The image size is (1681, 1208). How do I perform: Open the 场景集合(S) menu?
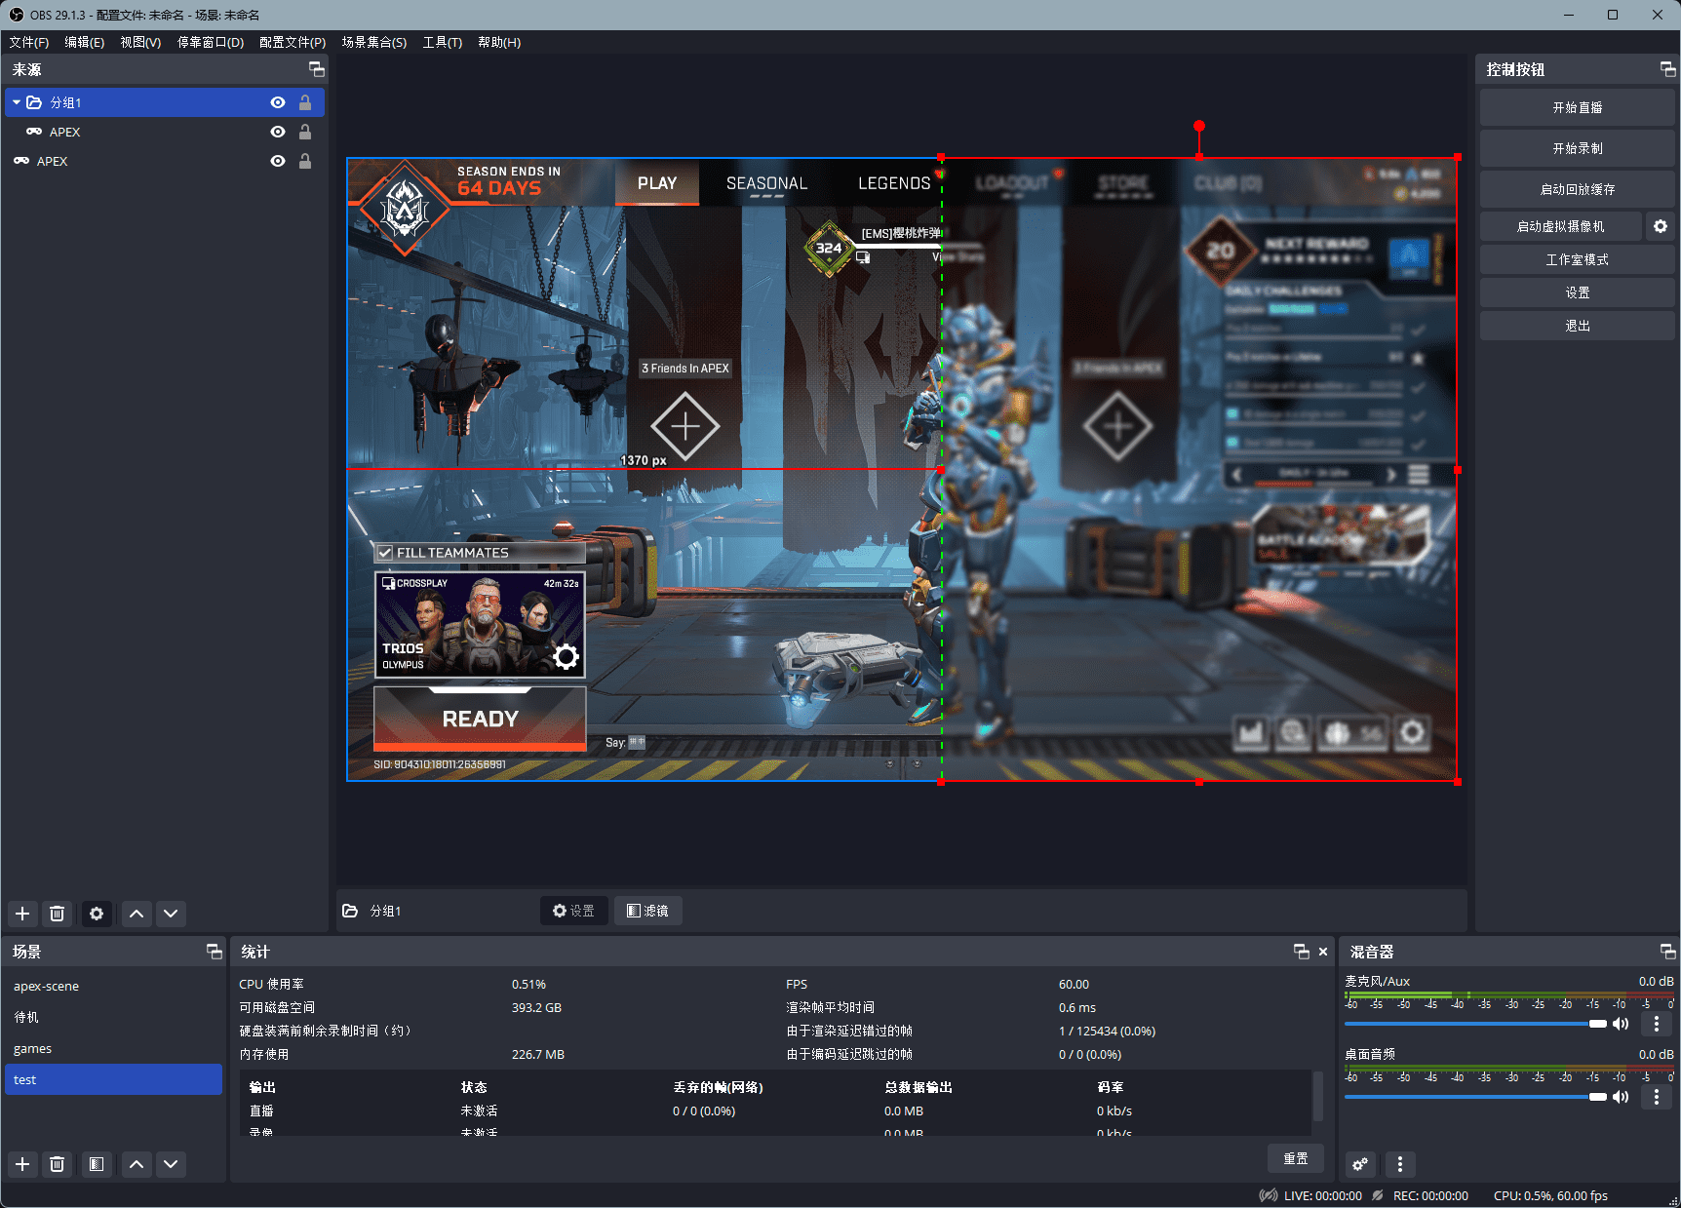pyautogui.click(x=374, y=42)
